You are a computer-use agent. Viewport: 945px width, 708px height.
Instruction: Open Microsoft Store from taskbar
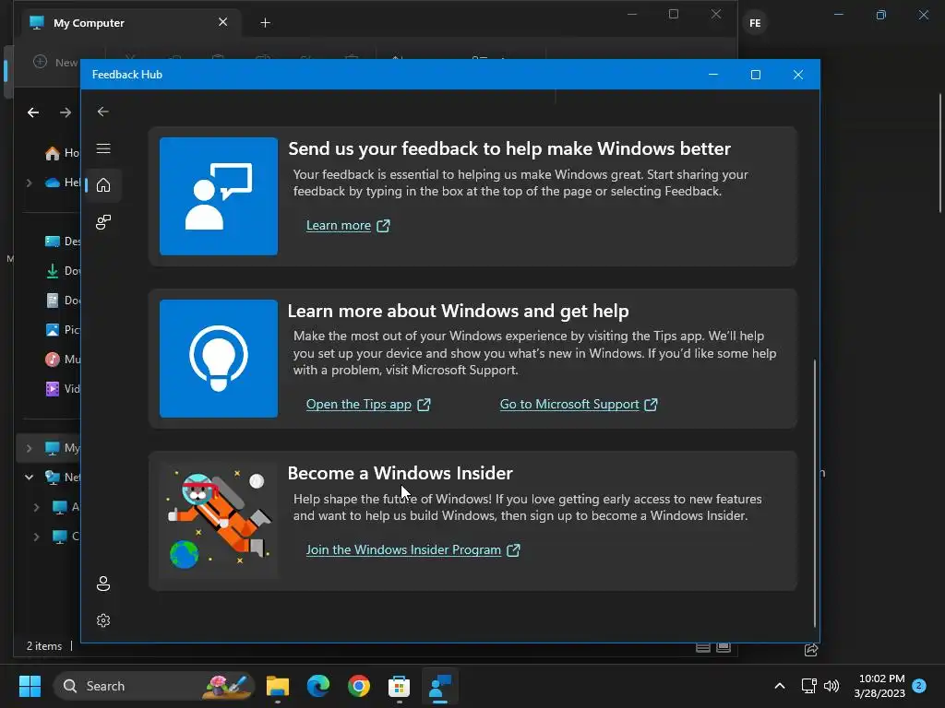click(x=399, y=686)
